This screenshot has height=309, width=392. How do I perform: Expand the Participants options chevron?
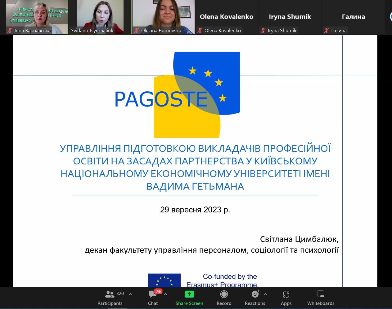point(130,294)
